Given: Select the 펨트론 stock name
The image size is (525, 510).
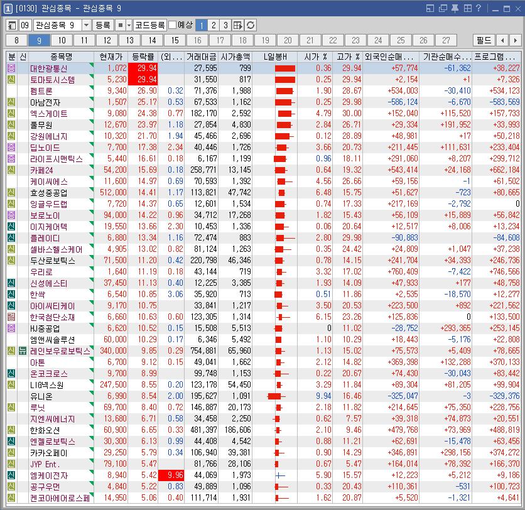Looking at the screenshot, I should pos(41,91).
